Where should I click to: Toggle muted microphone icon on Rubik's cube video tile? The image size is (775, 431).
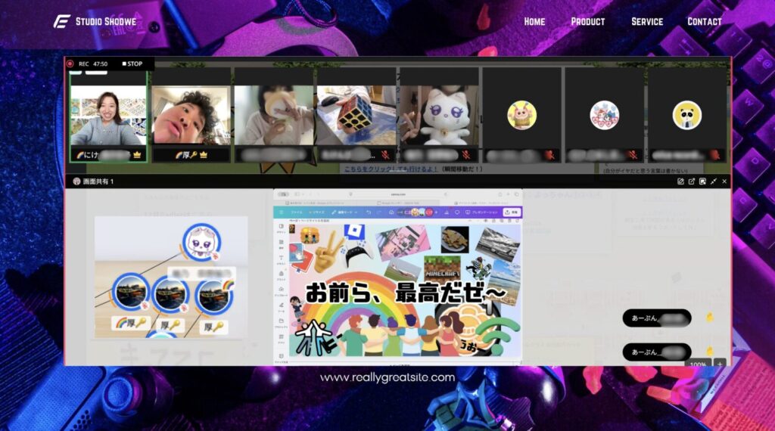pos(385,154)
